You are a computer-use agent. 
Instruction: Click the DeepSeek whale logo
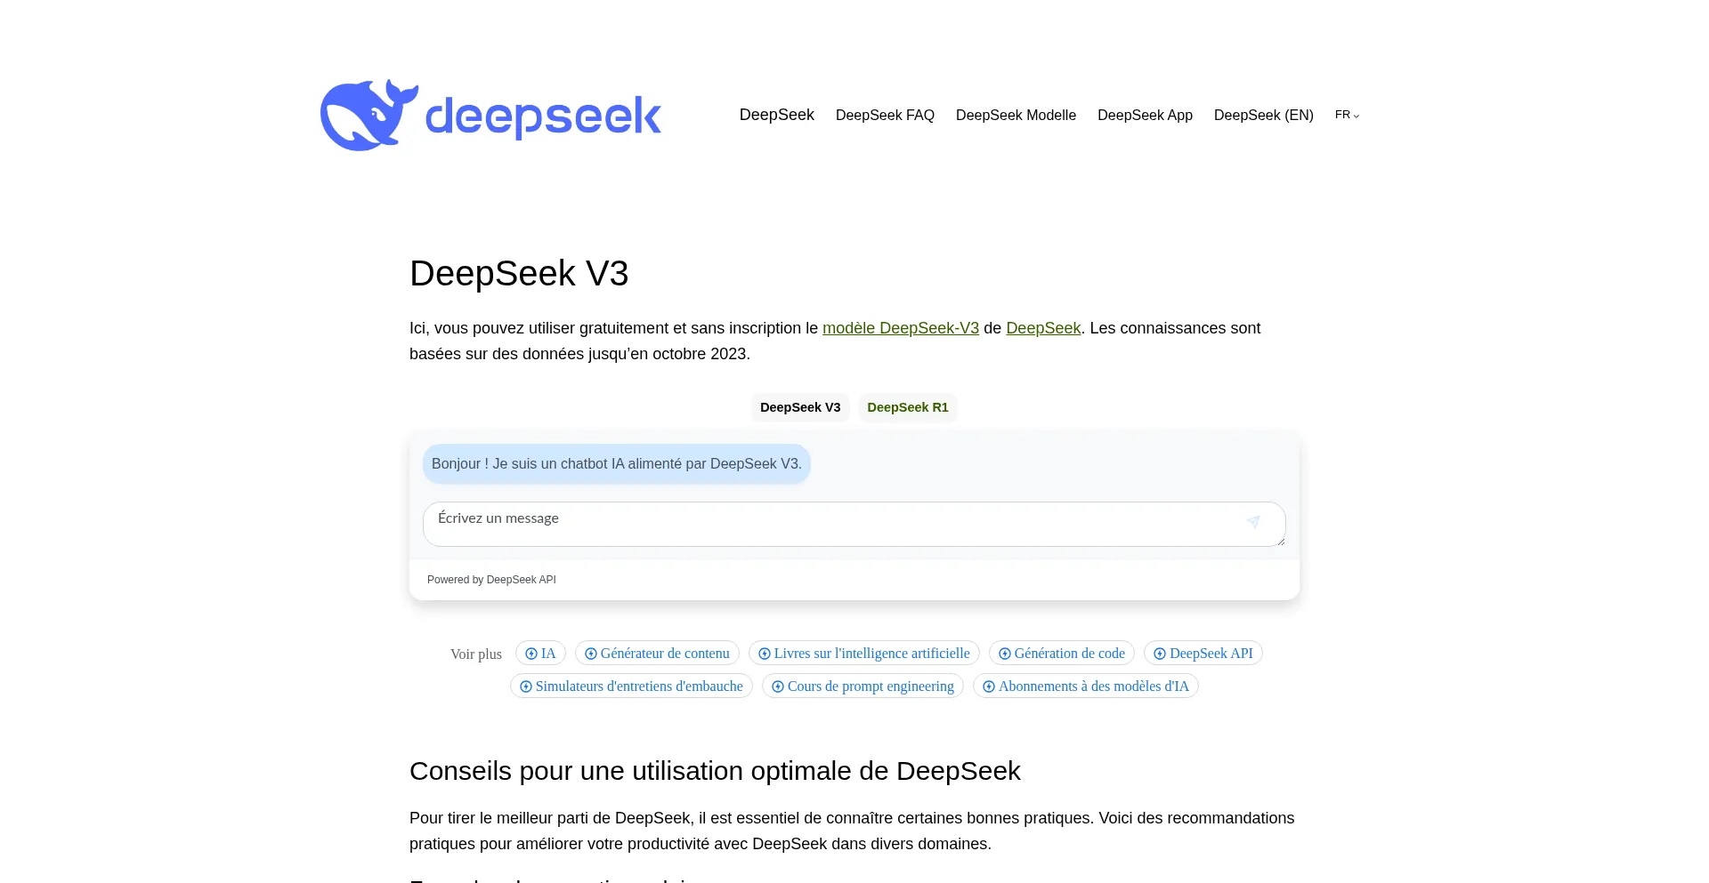pos(369,115)
